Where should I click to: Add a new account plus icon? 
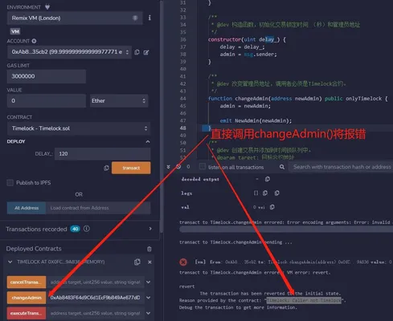pos(34,41)
